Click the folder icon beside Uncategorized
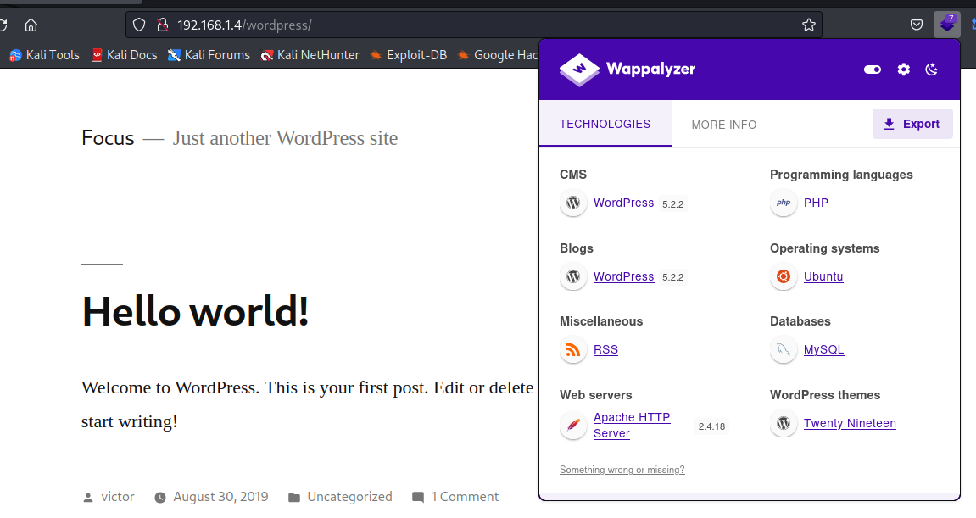Image resolution: width=976 pixels, height=518 pixels. tap(293, 498)
